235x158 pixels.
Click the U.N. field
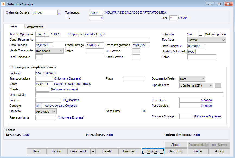click(173, 18)
